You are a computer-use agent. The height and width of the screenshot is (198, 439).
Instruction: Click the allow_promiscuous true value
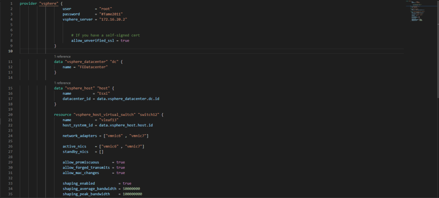point(121,162)
